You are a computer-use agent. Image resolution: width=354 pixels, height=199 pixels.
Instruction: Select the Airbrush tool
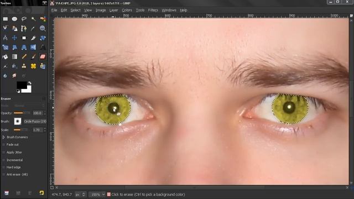click(x=5, y=66)
